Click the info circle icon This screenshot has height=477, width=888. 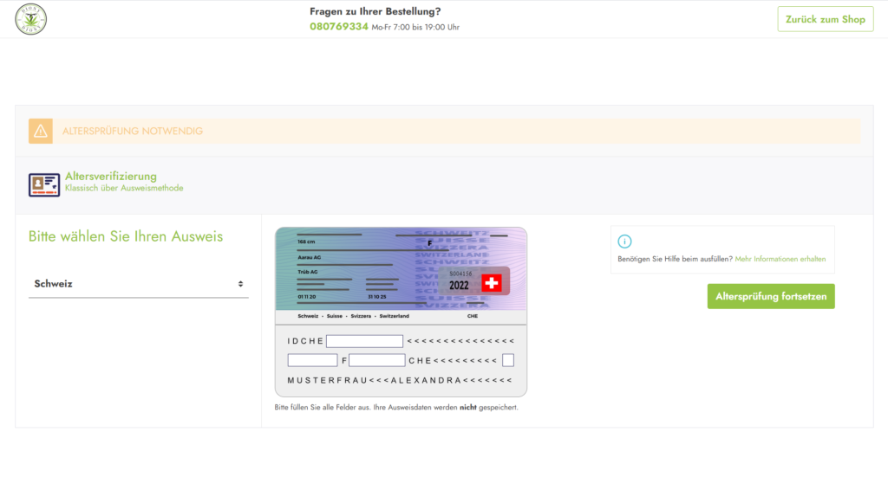pos(624,242)
